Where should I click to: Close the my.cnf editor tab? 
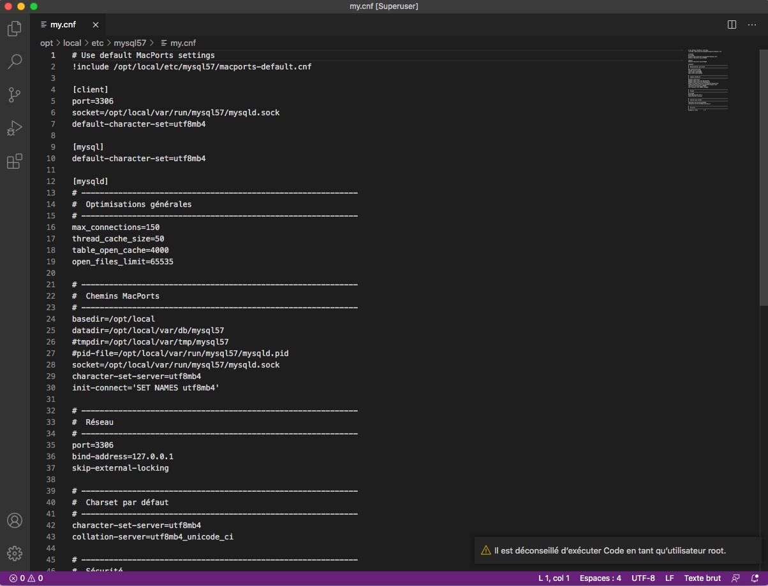[96, 25]
